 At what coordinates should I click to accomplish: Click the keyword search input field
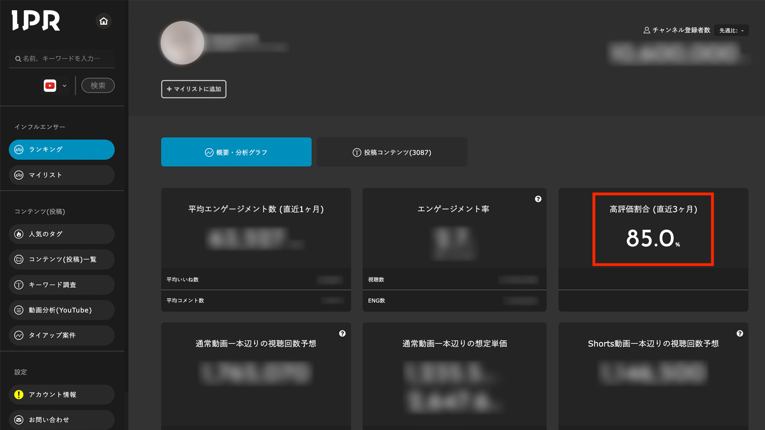coord(61,58)
